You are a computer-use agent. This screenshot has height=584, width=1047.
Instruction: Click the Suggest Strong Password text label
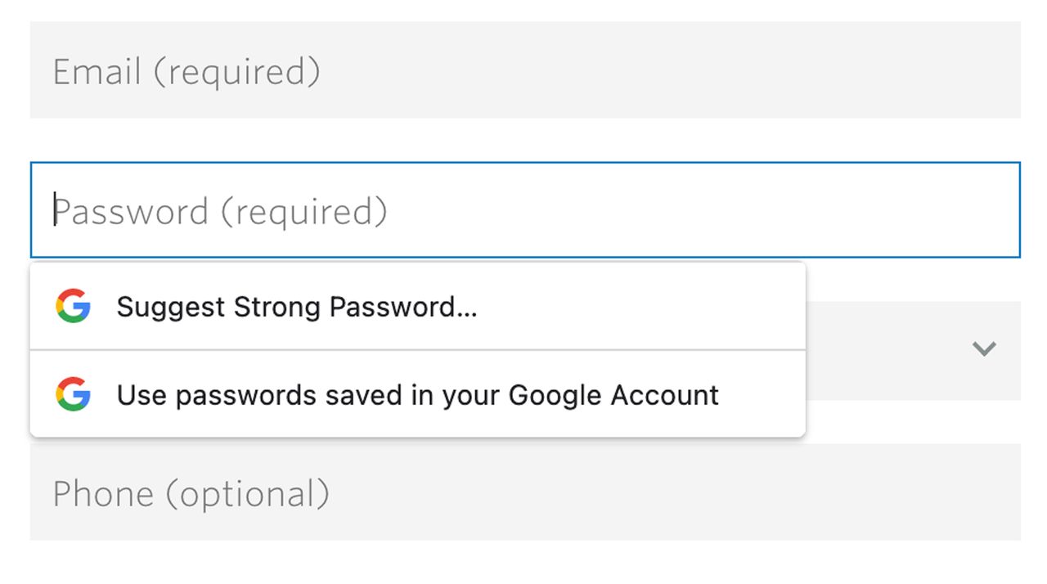pyautogui.click(x=297, y=307)
